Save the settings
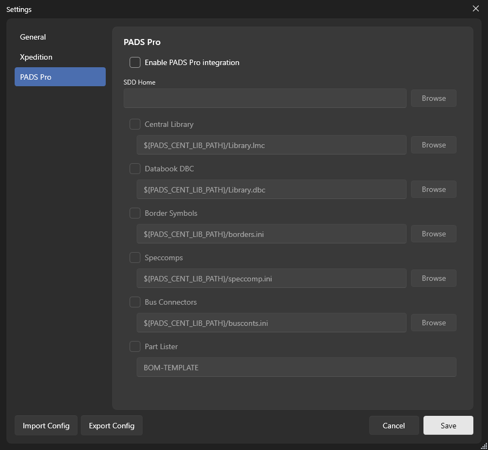 [x=448, y=426]
